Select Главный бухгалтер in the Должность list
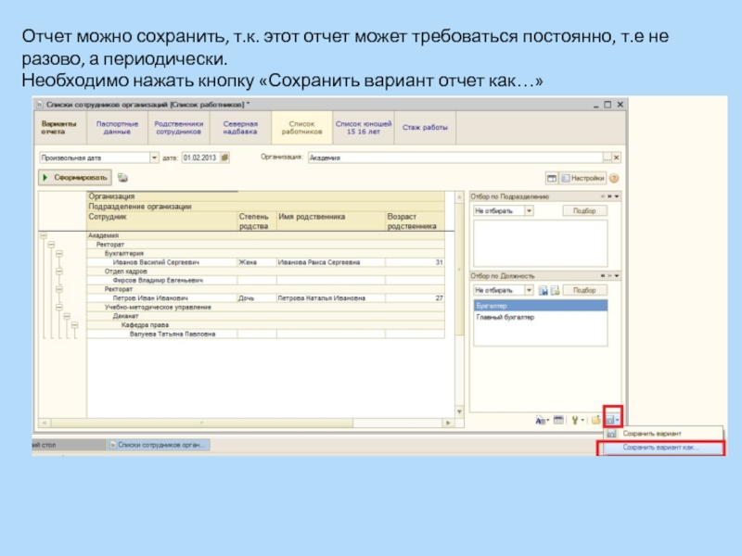The width and height of the screenshot is (742, 556). tap(505, 317)
